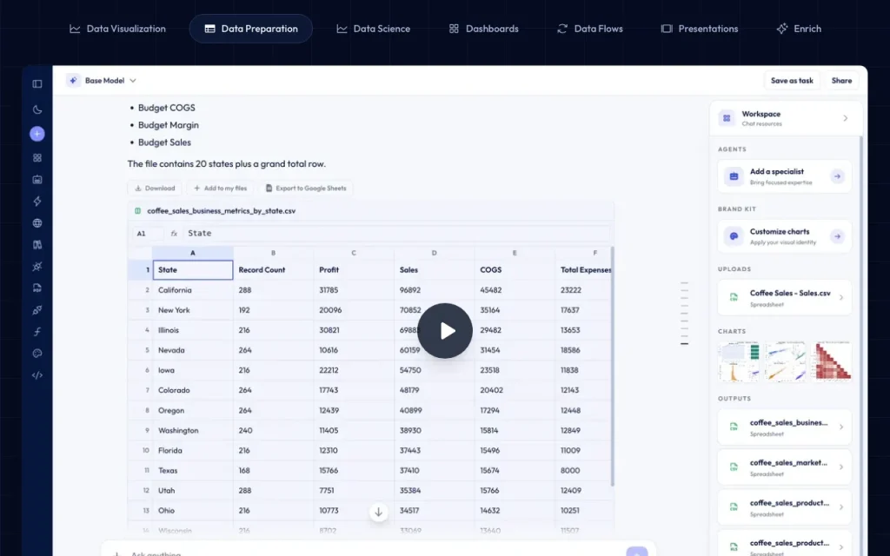Click the formula bar showing State
890x556 pixels.
click(397, 233)
